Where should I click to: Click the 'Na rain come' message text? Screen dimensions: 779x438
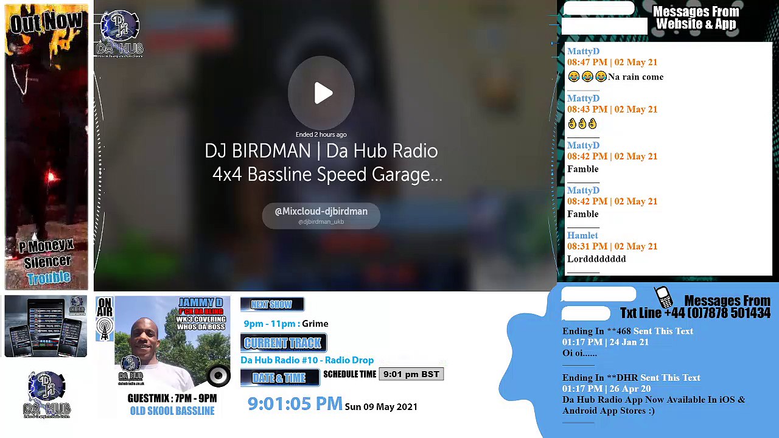click(x=635, y=77)
